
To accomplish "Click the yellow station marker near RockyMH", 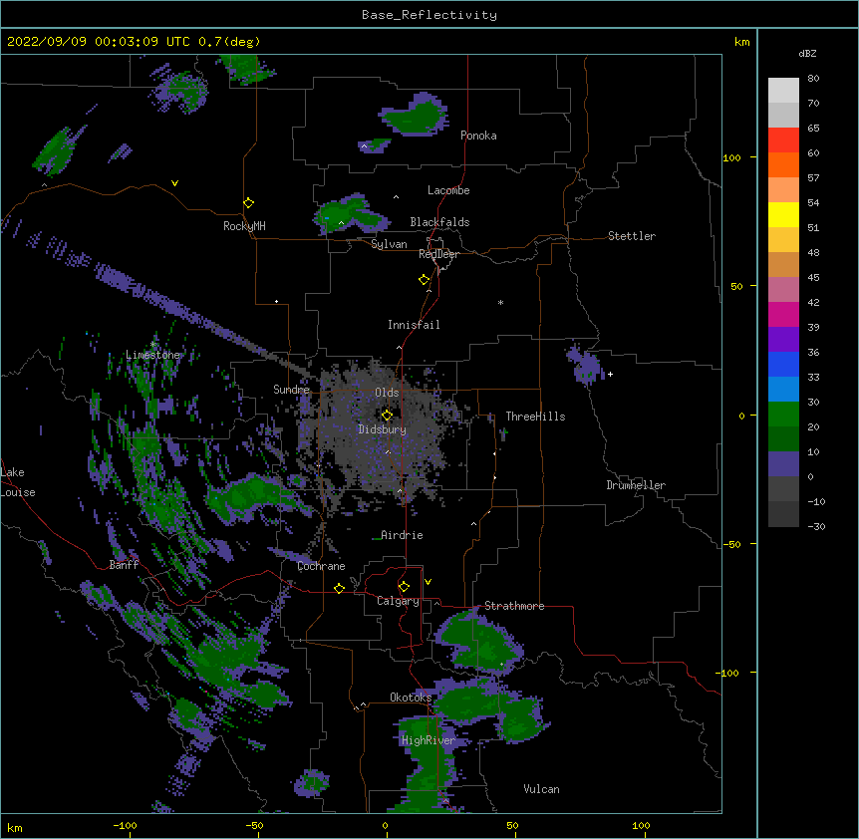I will pyautogui.click(x=249, y=203).
